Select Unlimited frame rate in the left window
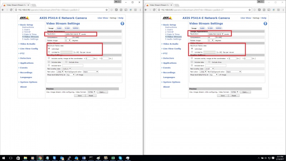 [49, 49]
